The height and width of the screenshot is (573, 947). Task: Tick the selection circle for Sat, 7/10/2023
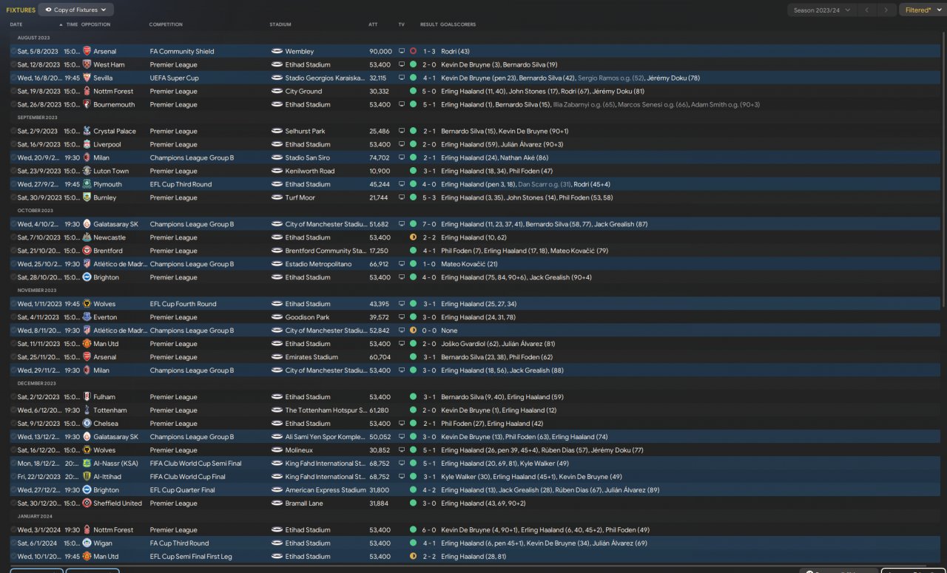13,238
